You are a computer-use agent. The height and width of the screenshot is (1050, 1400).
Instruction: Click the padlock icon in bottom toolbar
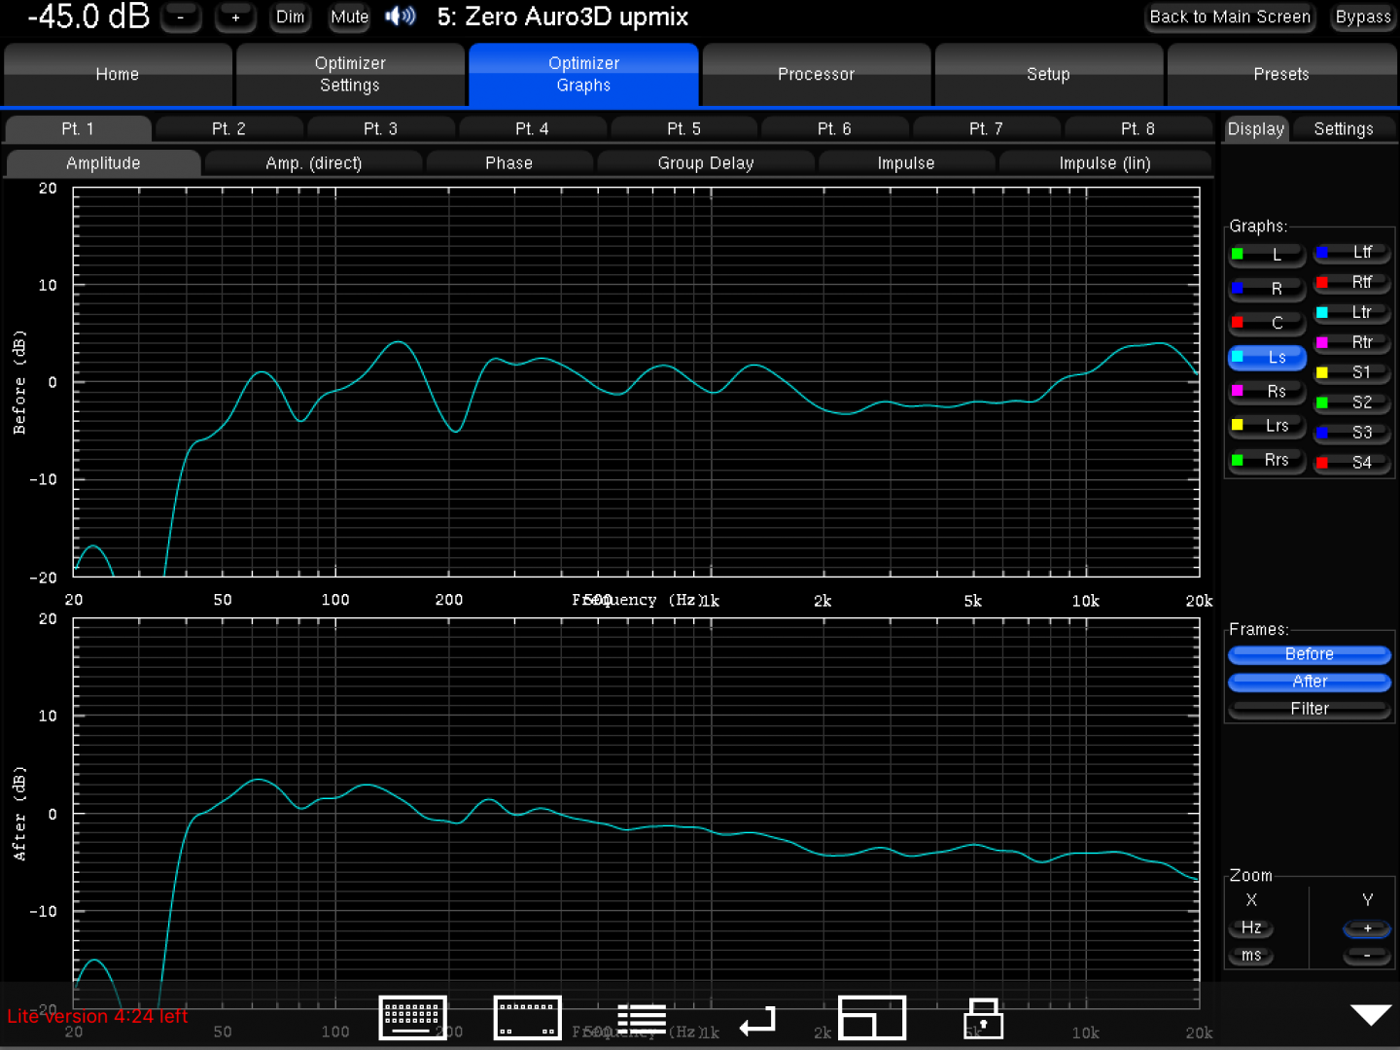point(983,1019)
